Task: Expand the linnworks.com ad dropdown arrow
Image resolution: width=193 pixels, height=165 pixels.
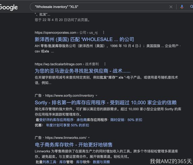Action: [x=89, y=138]
